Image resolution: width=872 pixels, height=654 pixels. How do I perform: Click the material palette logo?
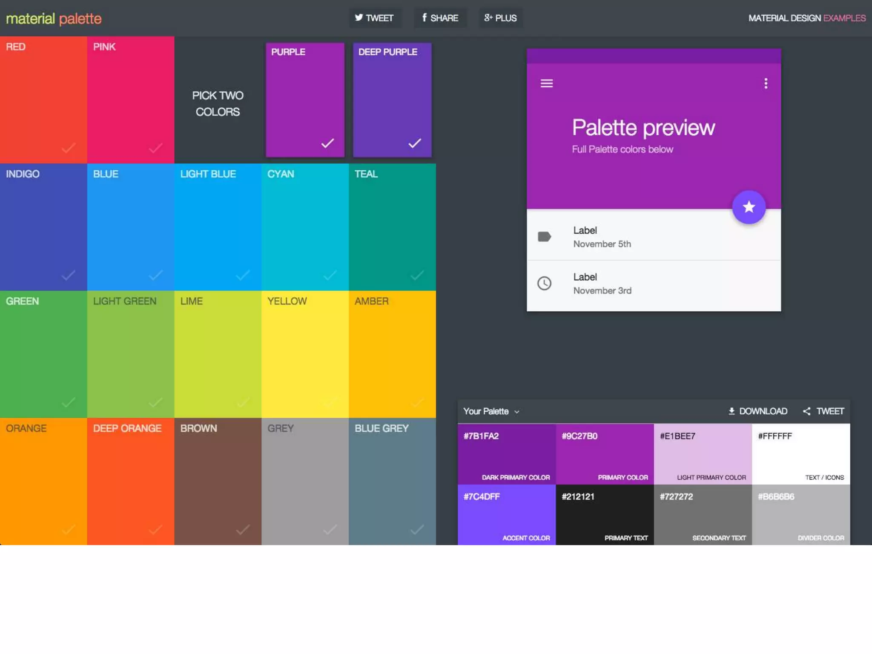tap(54, 19)
